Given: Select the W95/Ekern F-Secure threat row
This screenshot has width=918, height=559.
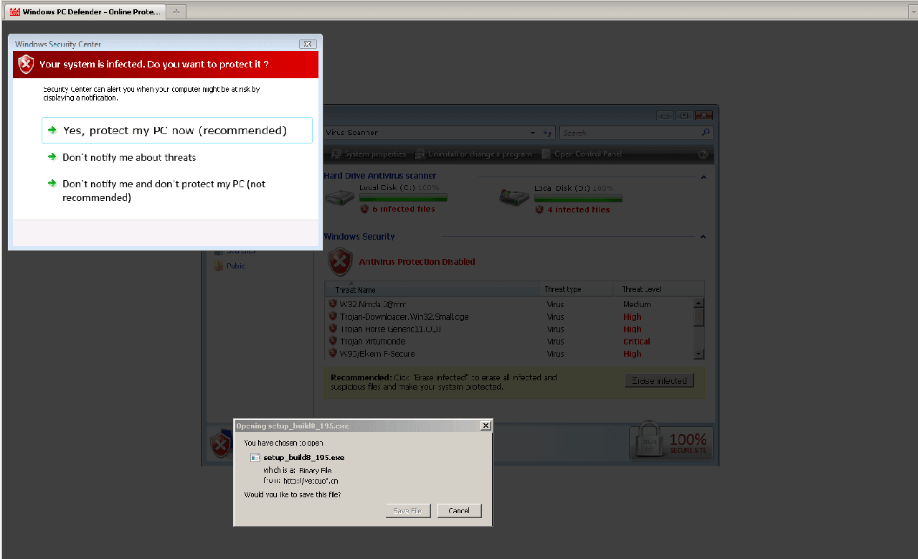Looking at the screenshot, I should point(510,354).
